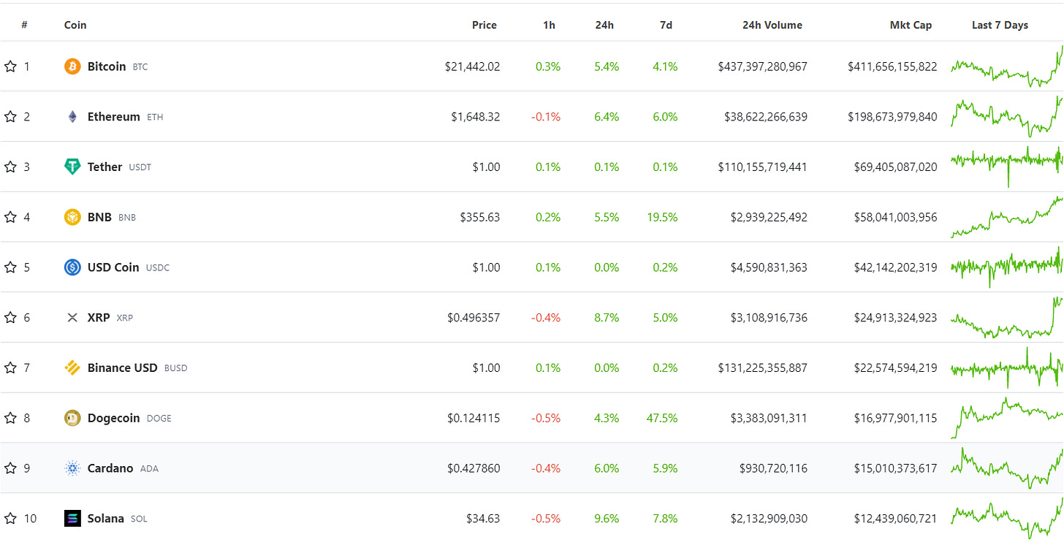The image size is (1064, 545).
Task: Click the BNB logo icon
Action: pos(72,217)
